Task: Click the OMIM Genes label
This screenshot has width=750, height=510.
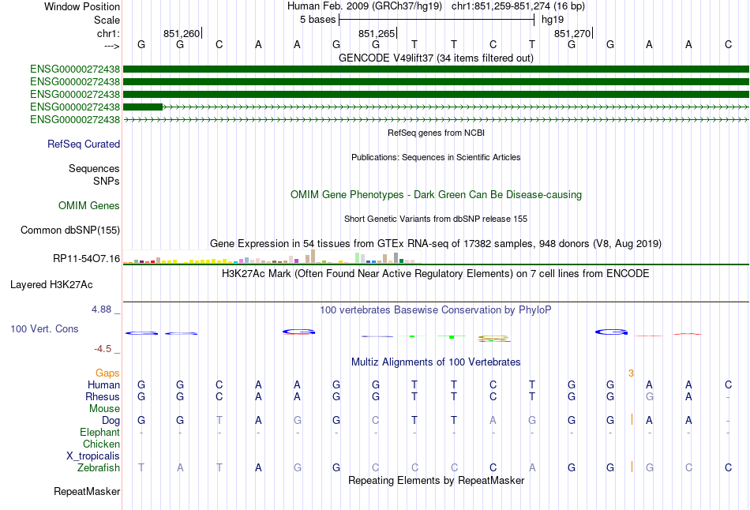Action: 89,206
